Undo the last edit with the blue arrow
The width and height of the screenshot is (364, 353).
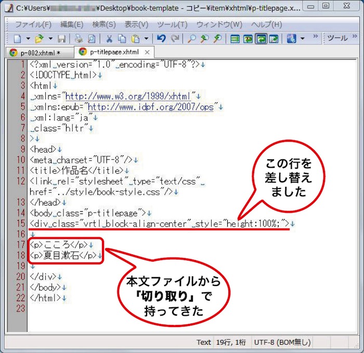pos(161,38)
